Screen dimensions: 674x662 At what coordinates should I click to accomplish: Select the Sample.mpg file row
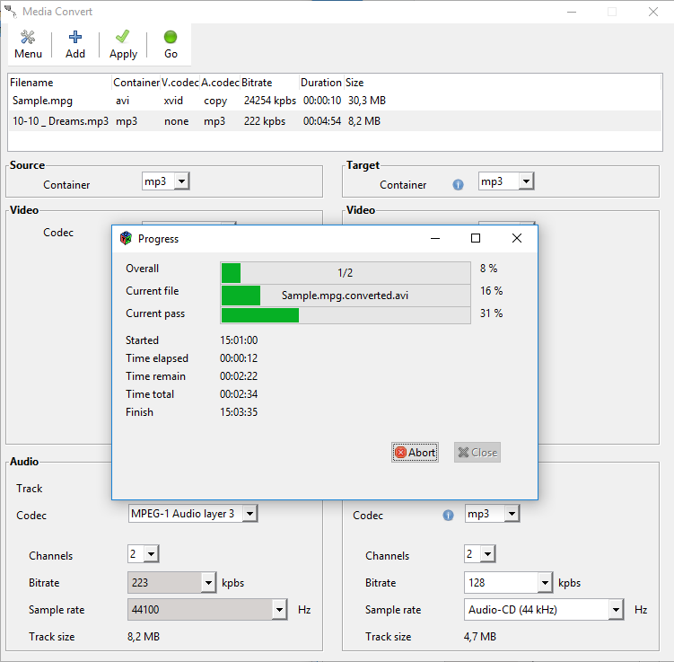point(335,101)
